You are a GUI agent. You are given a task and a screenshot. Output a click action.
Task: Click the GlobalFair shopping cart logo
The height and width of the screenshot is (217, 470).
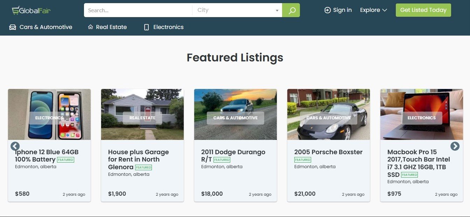pos(15,10)
